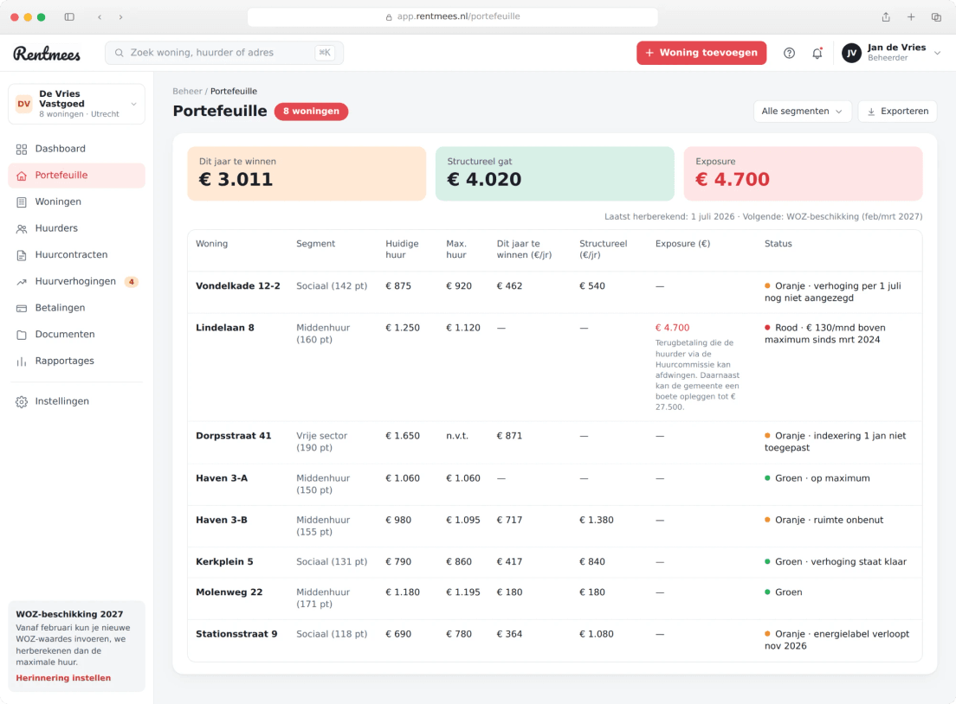Open the Alle segmenten filter dropdown
This screenshot has height=704, width=956.
tap(803, 112)
